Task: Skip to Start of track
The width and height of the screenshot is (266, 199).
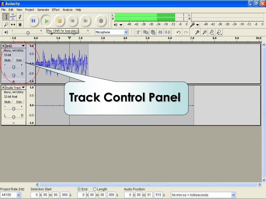Action: pos(73,21)
